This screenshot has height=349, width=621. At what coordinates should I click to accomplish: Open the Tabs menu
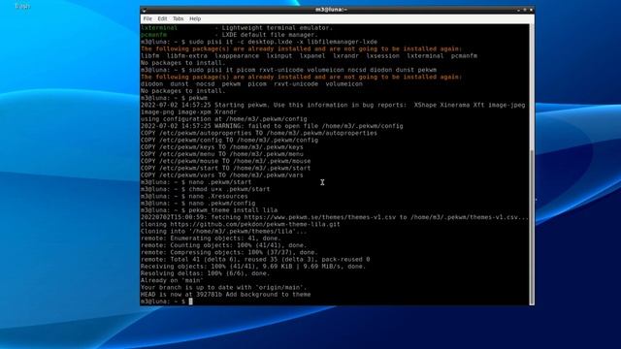point(179,18)
